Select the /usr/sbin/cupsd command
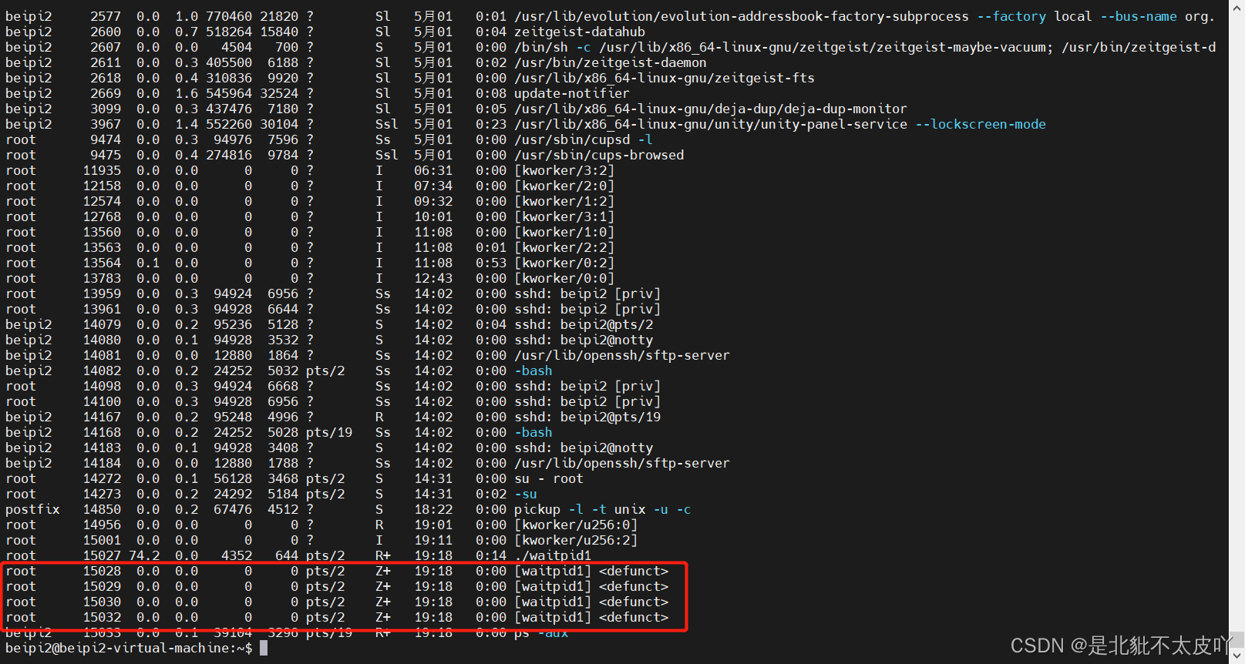 (572, 139)
